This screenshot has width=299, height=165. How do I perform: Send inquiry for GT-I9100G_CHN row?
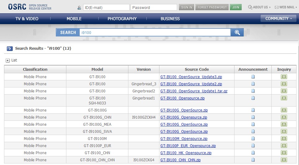pyautogui.click(x=284, y=117)
